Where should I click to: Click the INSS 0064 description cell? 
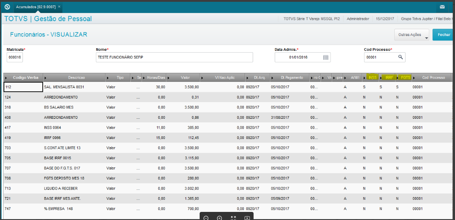tap(53, 127)
